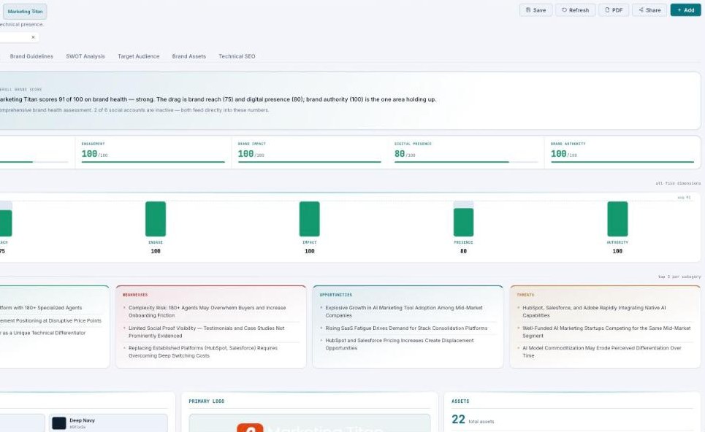
Task: Open the Share options
Action: 649,10
